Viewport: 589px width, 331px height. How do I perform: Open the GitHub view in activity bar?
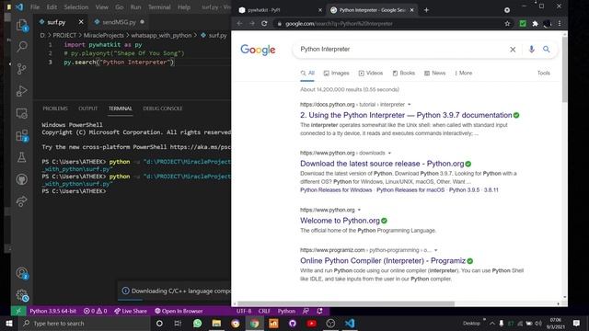pos(22,179)
